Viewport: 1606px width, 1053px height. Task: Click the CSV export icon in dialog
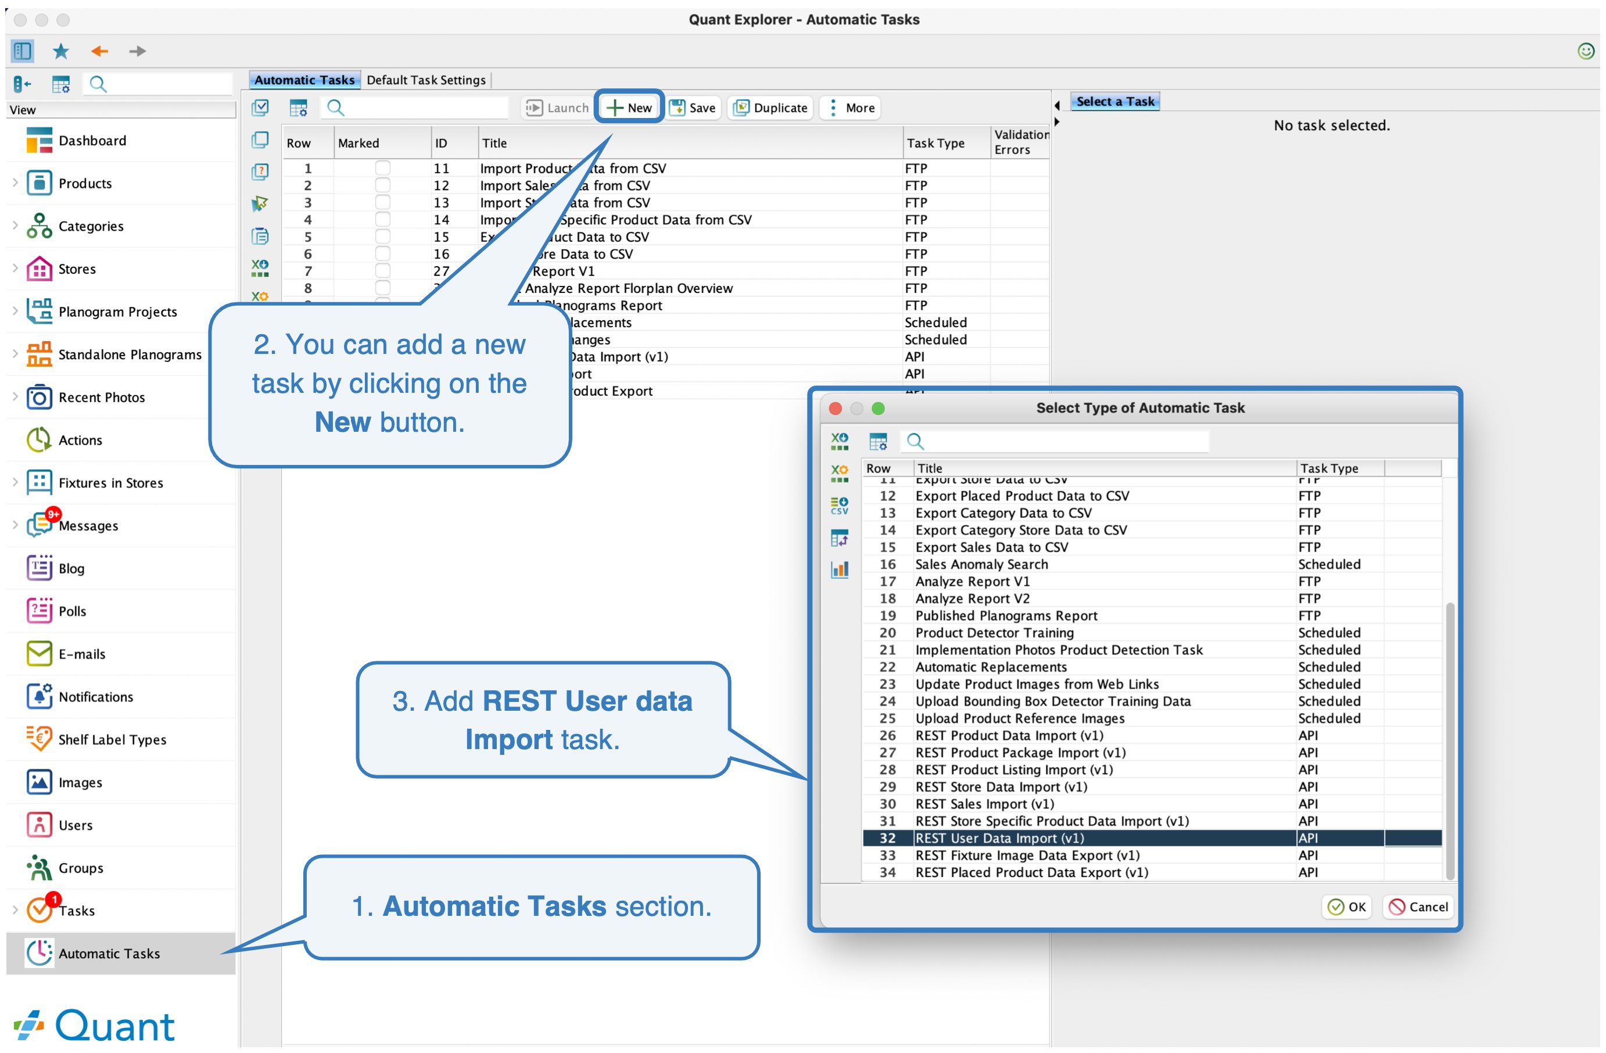tap(840, 506)
